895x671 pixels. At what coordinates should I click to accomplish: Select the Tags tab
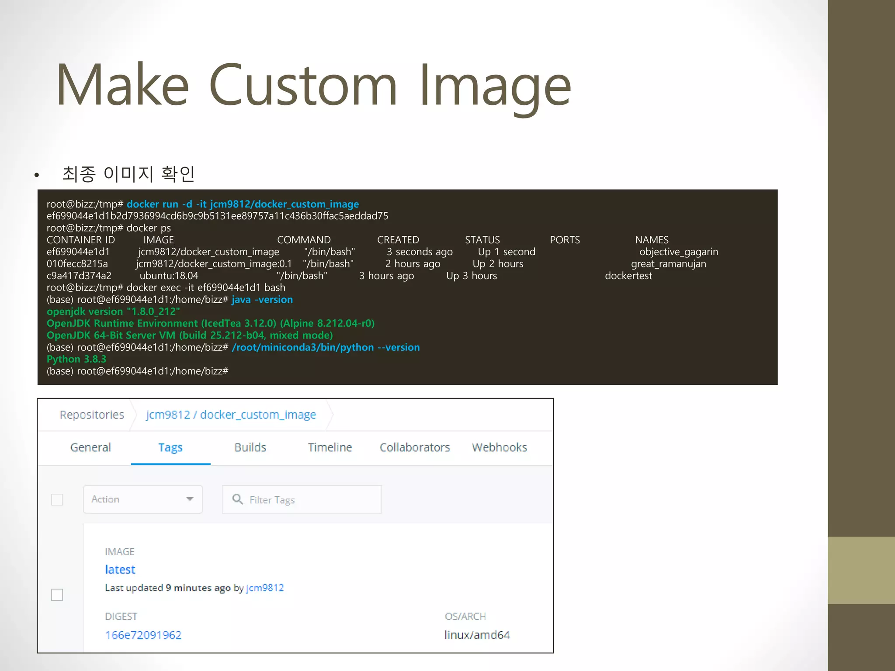[170, 447]
